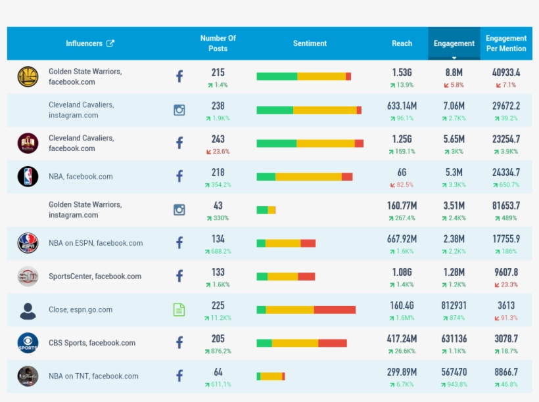Click engagement value 631136
The image size is (539, 402).
(454, 339)
